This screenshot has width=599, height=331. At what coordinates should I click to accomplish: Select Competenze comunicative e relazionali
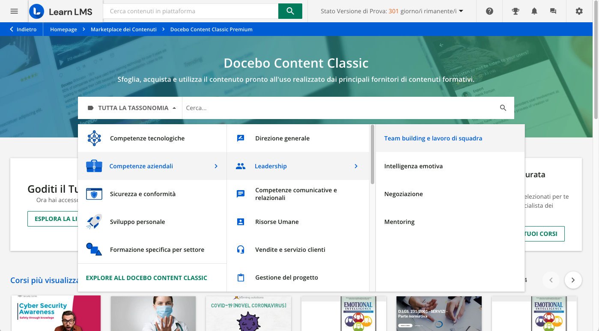coord(298,194)
